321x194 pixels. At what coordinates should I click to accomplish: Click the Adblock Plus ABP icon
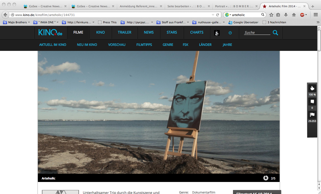click(x=302, y=15)
